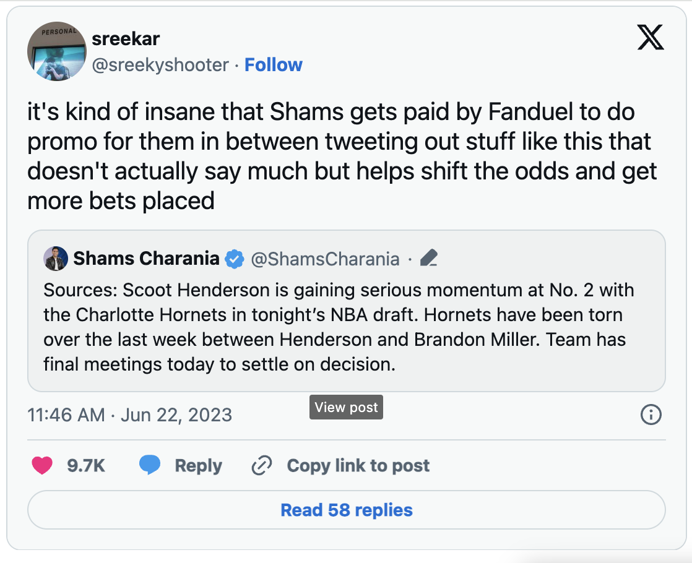The height and width of the screenshot is (563, 692).
Task: Open the Shams Charania display name
Action: (x=146, y=259)
